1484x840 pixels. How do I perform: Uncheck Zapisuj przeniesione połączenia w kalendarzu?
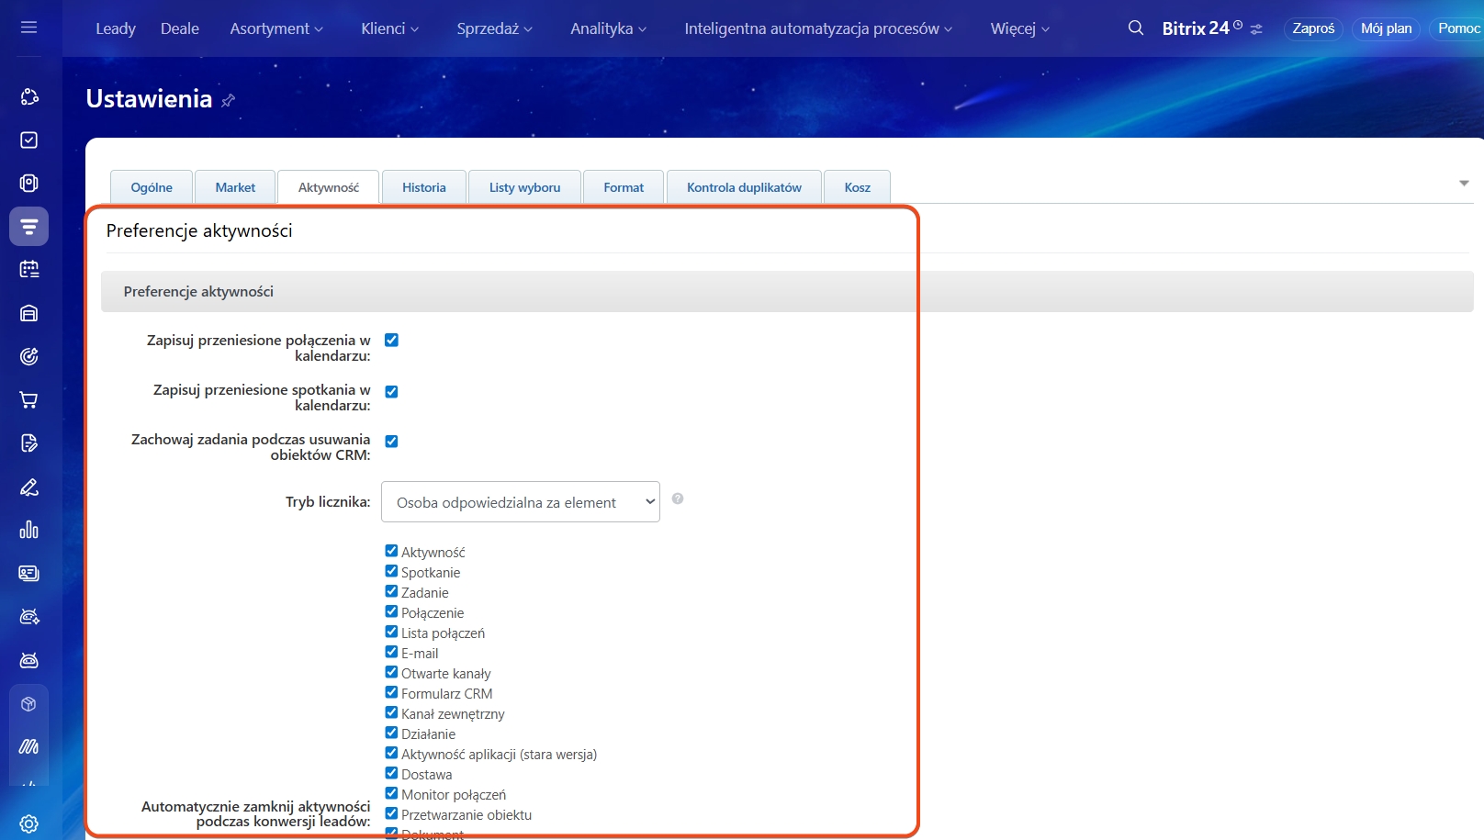pyautogui.click(x=391, y=341)
